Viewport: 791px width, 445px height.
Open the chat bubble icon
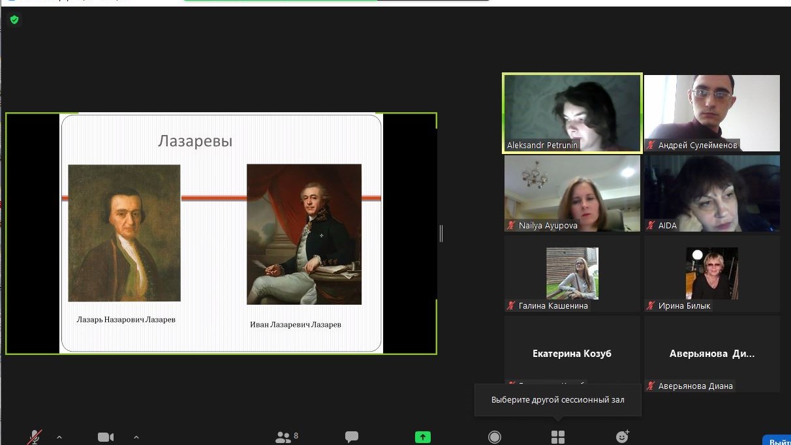(352, 437)
